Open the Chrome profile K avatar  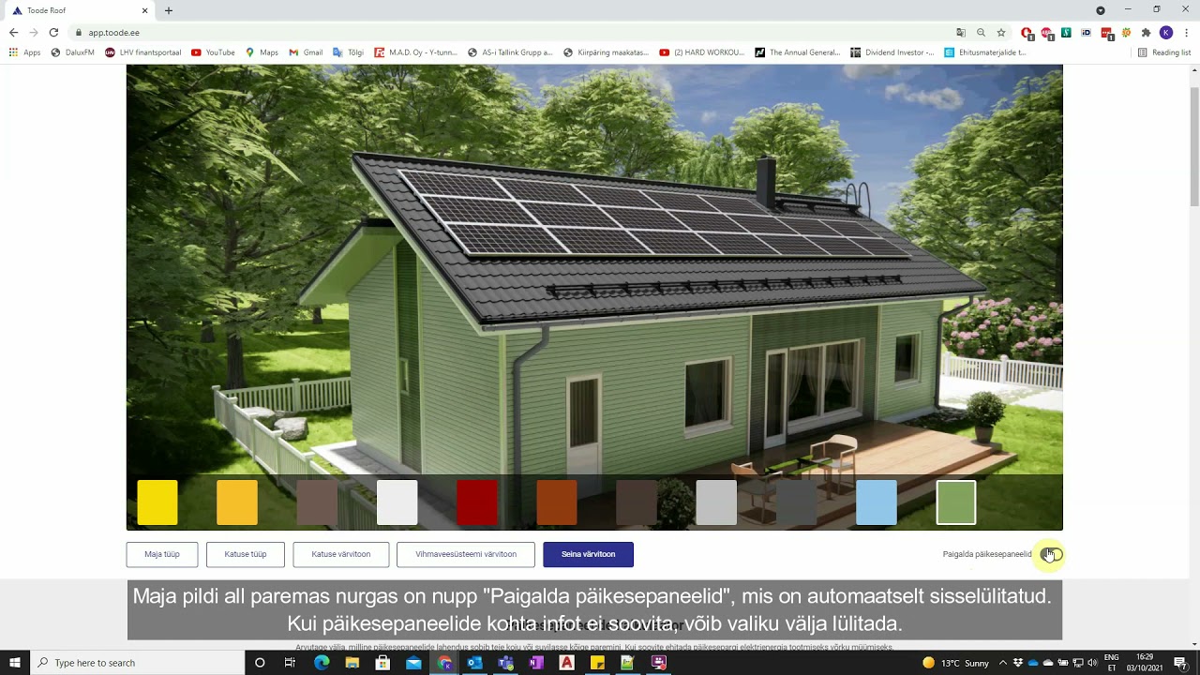[1166, 33]
